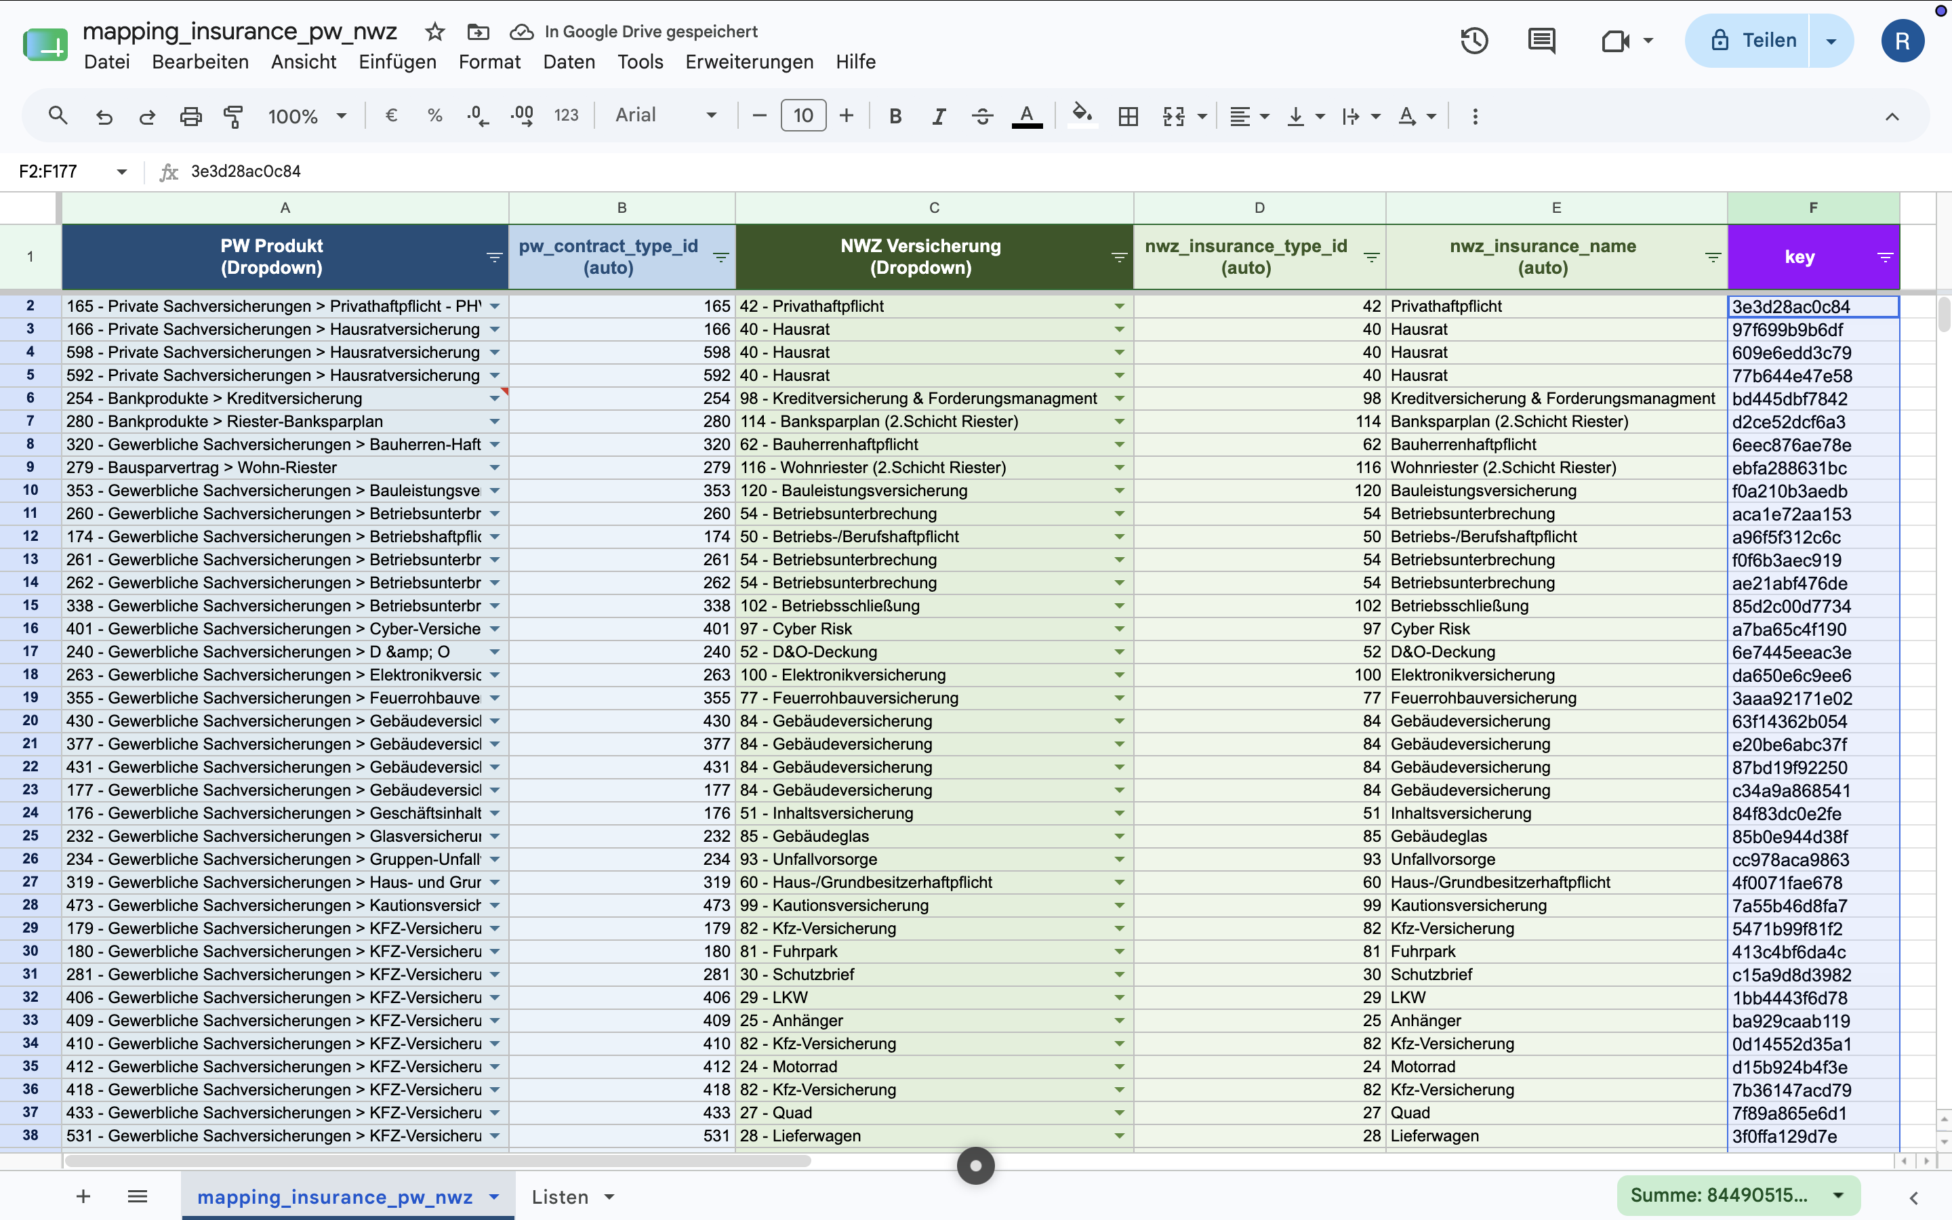Open the comments panel icon
1952x1220 pixels.
(x=1541, y=41)
